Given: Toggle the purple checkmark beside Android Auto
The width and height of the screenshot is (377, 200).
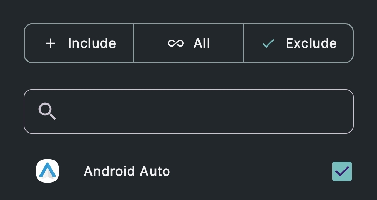Looking at the screenshot, I should pos(342,171).
